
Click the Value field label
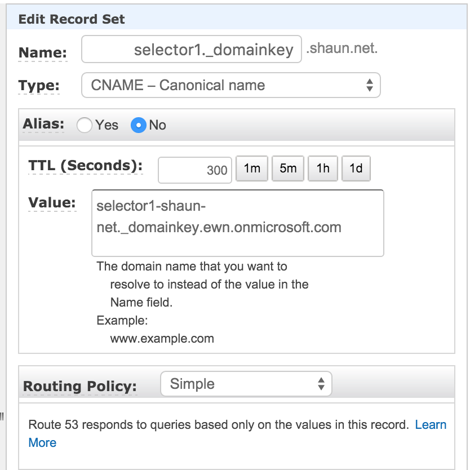pos(52,202)
